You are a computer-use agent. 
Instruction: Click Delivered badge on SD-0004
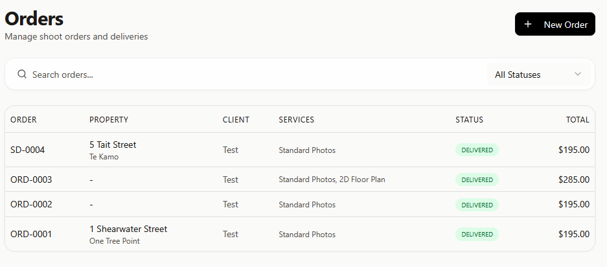point(477,150)
